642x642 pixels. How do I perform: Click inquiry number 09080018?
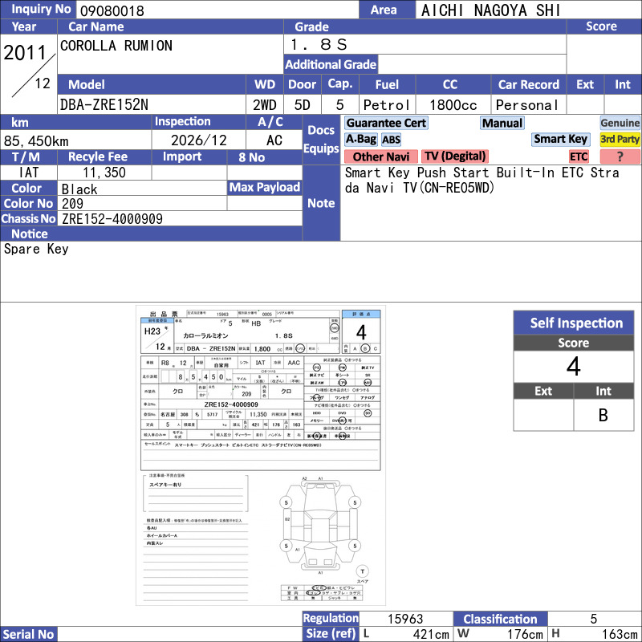[112, 10]
